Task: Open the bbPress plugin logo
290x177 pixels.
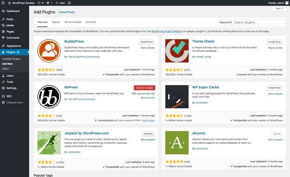Action: tap(49, 97)
